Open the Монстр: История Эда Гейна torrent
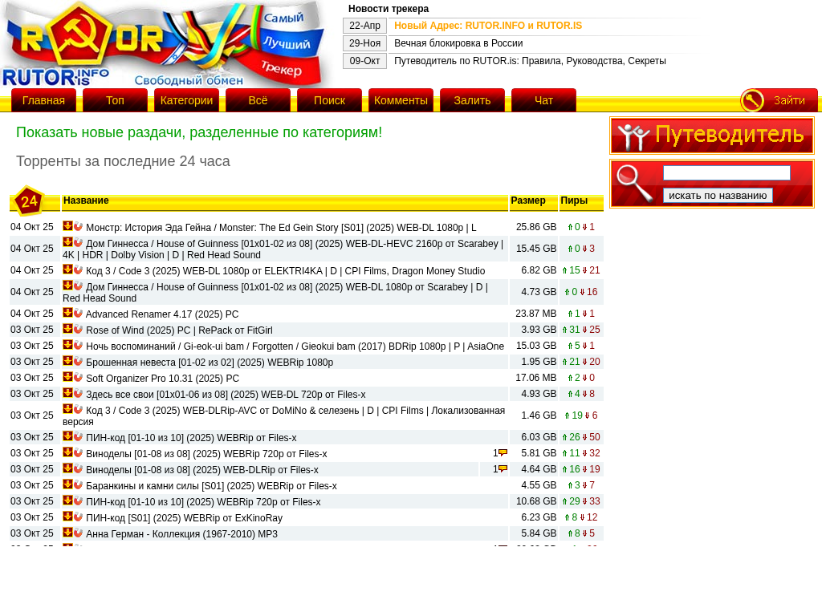The width and height of the screenshot is (822, 616). 281,228
